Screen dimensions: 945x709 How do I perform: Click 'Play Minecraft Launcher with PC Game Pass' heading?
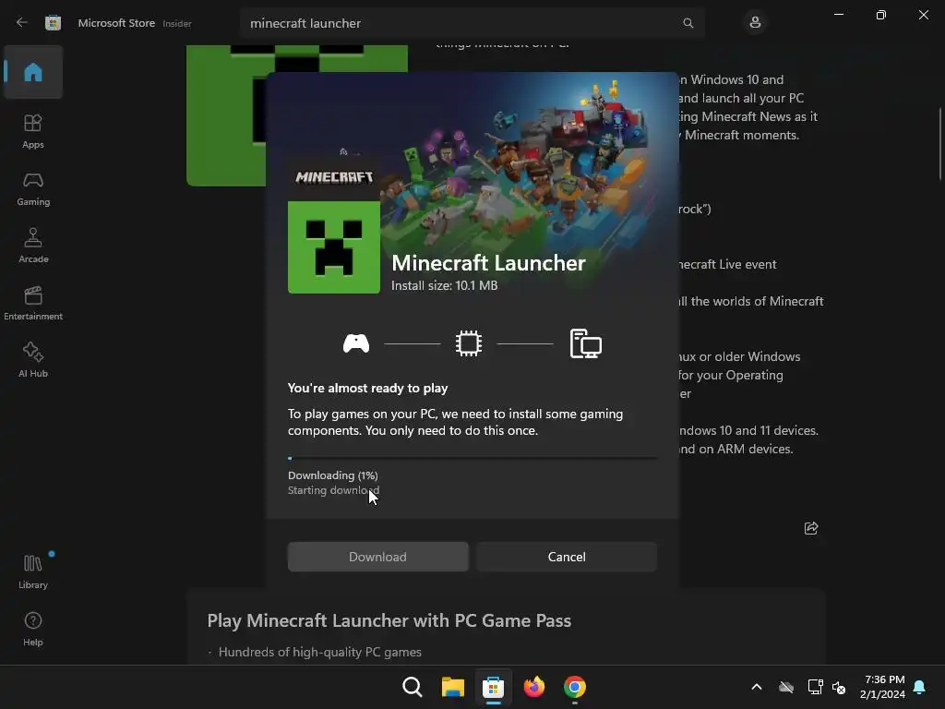point(389,620)
